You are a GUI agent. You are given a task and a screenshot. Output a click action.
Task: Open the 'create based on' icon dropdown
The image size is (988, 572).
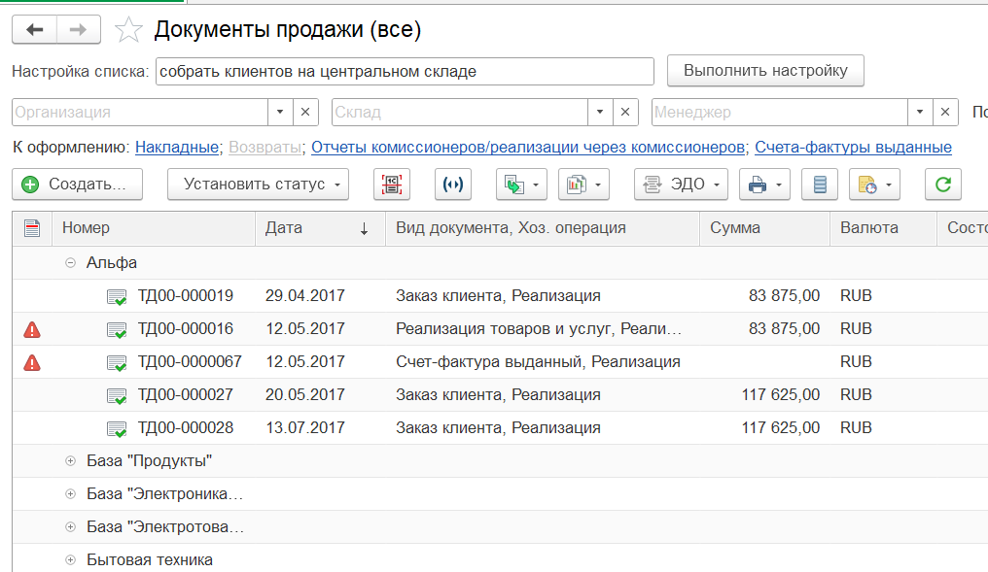pos(521,184)
